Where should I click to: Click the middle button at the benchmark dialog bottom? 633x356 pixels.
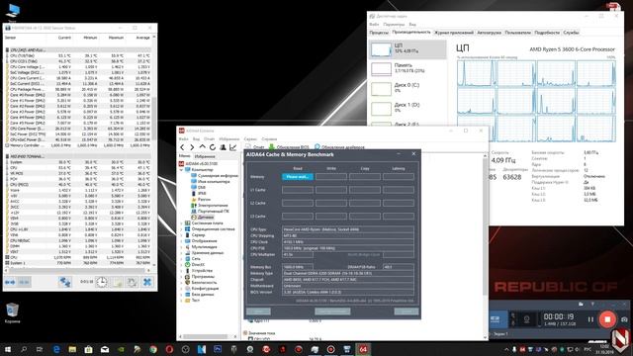pos(332,311)
